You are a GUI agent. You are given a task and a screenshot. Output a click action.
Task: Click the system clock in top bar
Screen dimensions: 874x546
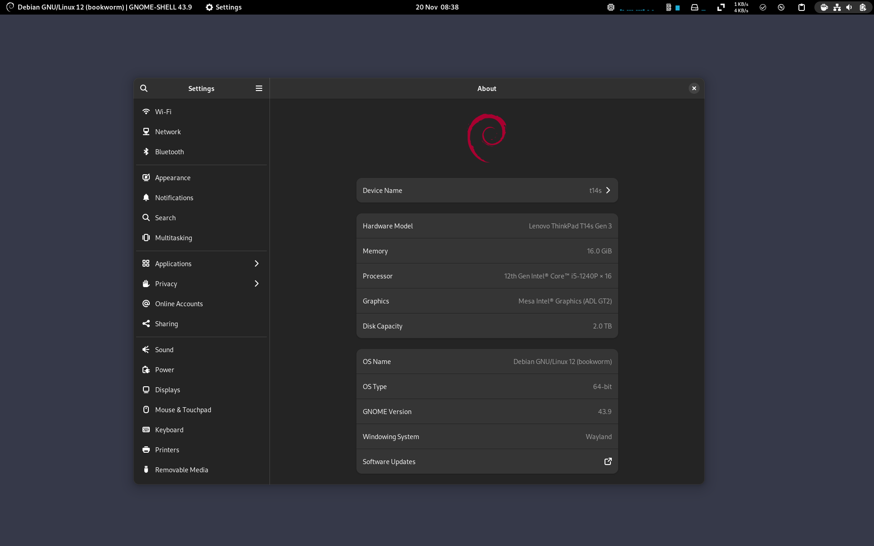pyautogui.click(x=437, y=7)
